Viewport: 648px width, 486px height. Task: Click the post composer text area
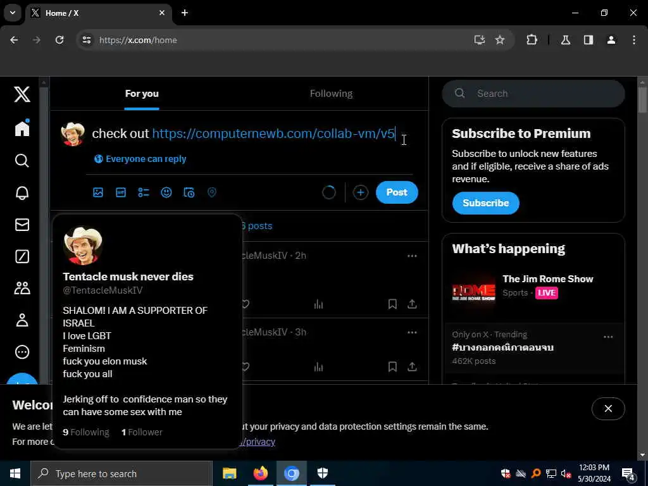coord(252,134)
